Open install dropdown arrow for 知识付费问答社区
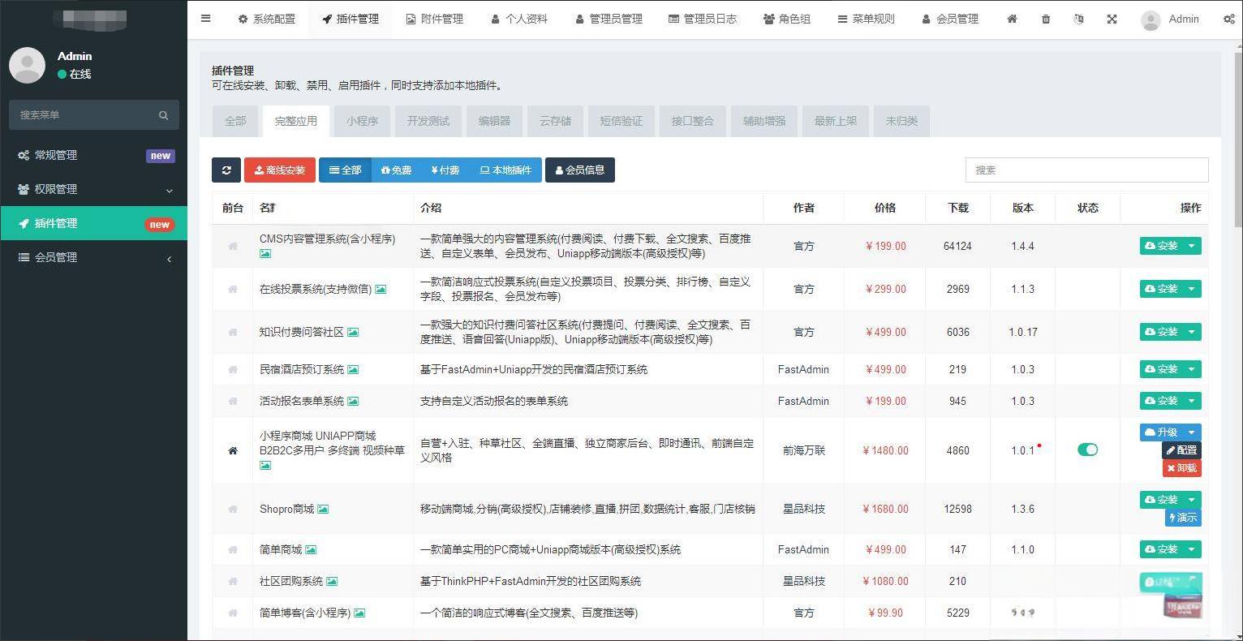Viewport: 1243px width, 641px height. [1192, 332]
